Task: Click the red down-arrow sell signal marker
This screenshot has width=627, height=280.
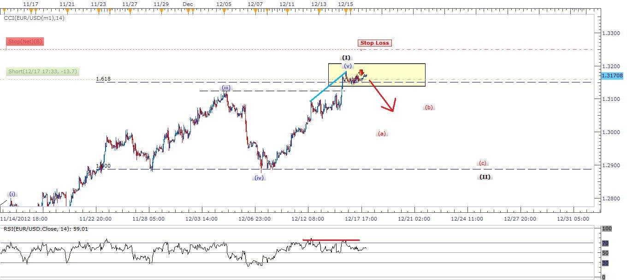Action: 361,72
